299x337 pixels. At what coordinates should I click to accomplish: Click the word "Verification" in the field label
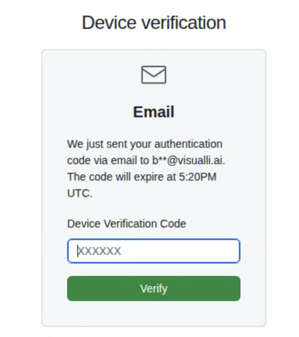pyautogui.click(x=130, y=224)
